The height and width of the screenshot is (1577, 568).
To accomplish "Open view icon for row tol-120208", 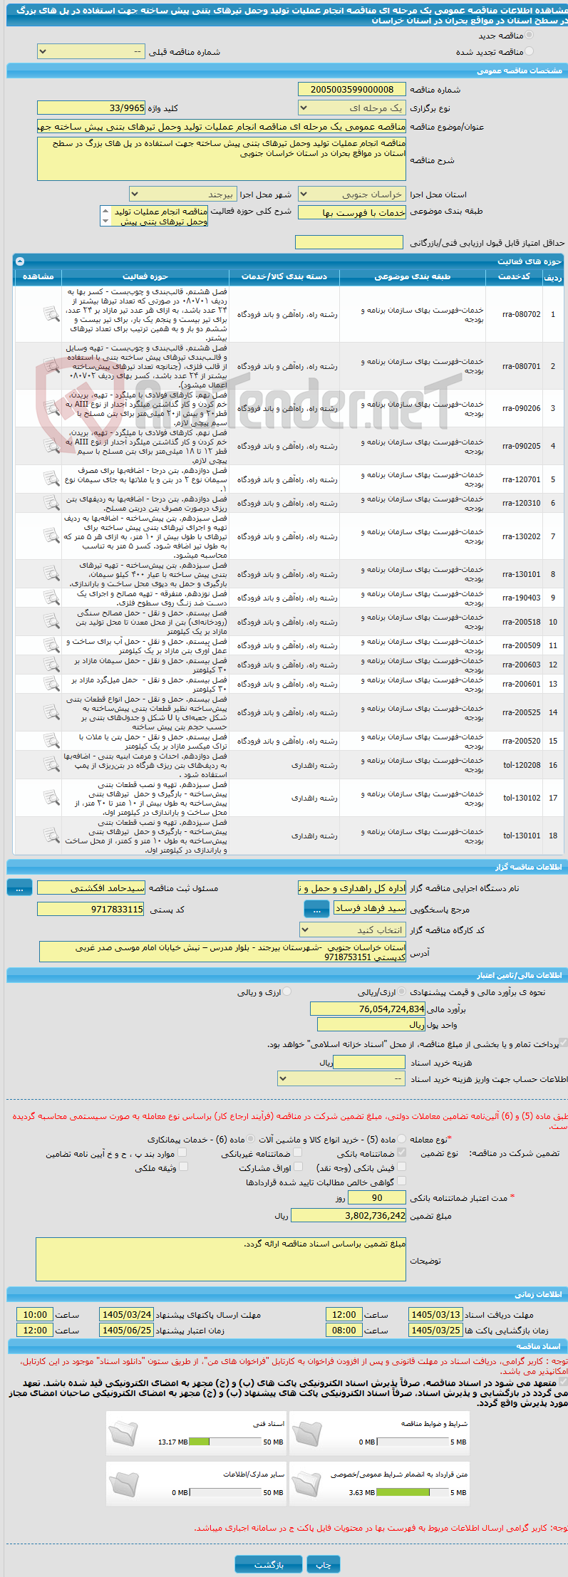I will (x=51, y=764).
